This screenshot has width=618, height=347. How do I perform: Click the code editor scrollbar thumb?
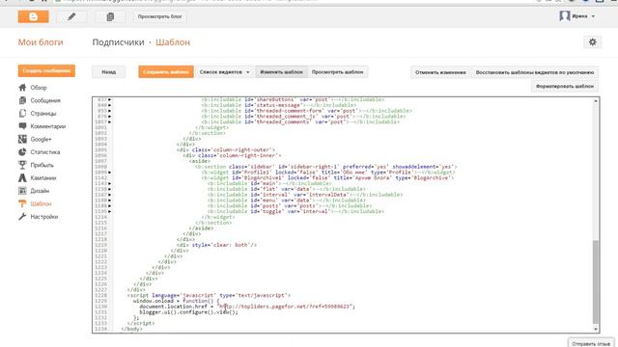[596, 281]
